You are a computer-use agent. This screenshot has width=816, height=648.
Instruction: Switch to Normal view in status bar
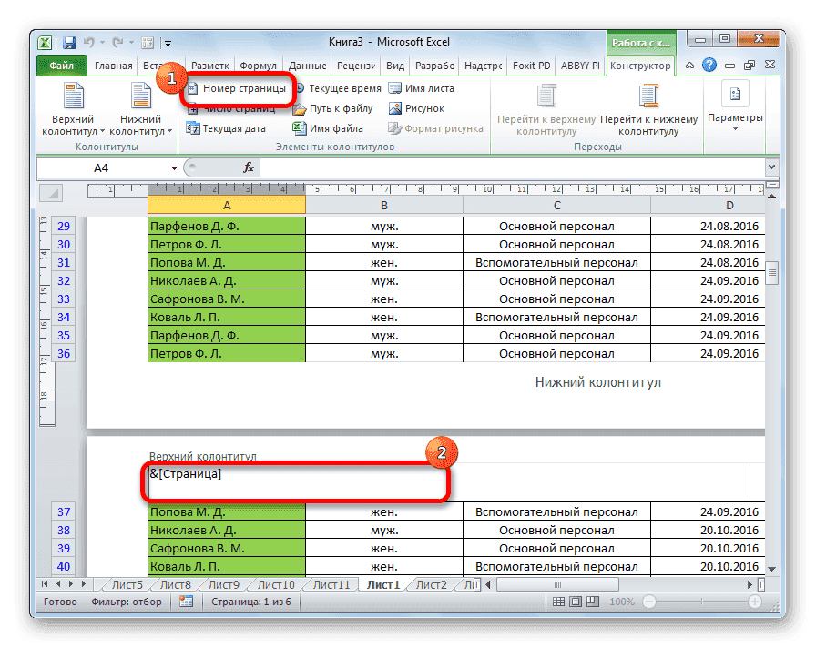557,602
